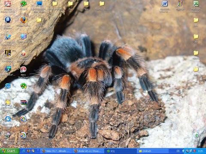This screenshot has height=154, width=206.
Task: Switch to the Ondruch folder window
Action: pyautogui.click(x=153, y=151)
